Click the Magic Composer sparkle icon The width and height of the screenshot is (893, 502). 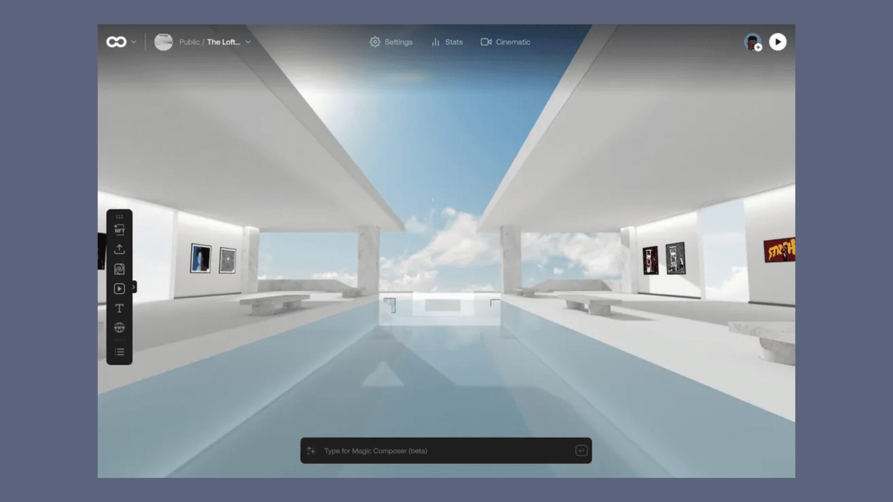(x=311, y=451)
